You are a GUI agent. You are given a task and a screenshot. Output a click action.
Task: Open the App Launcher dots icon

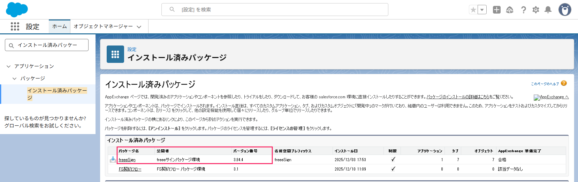pos(15,26)
